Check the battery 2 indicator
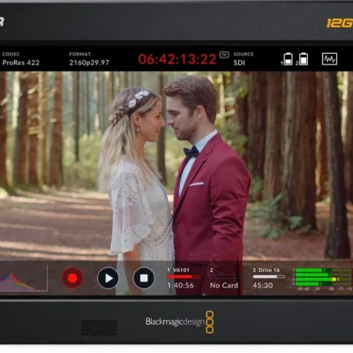The image size is (353, 353). point(302,59)
